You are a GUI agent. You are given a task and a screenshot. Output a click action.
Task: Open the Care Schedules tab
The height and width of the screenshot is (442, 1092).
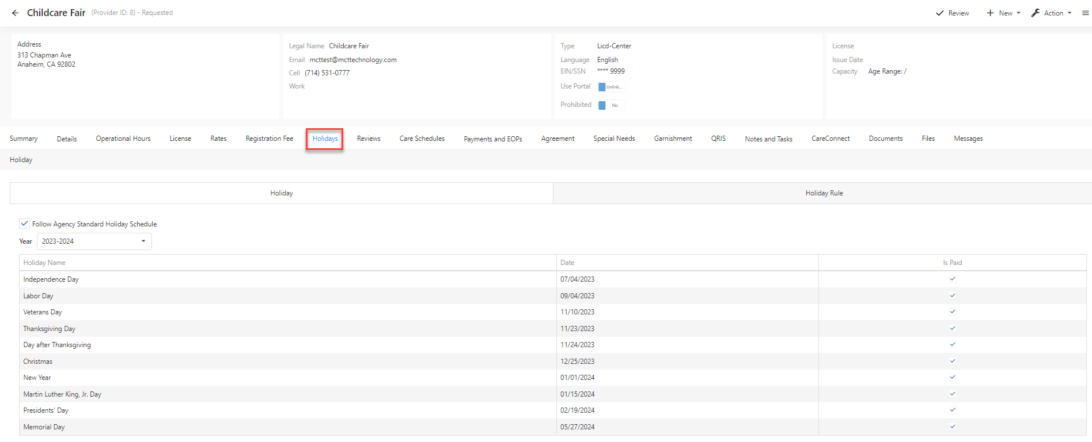pos(422,139)
